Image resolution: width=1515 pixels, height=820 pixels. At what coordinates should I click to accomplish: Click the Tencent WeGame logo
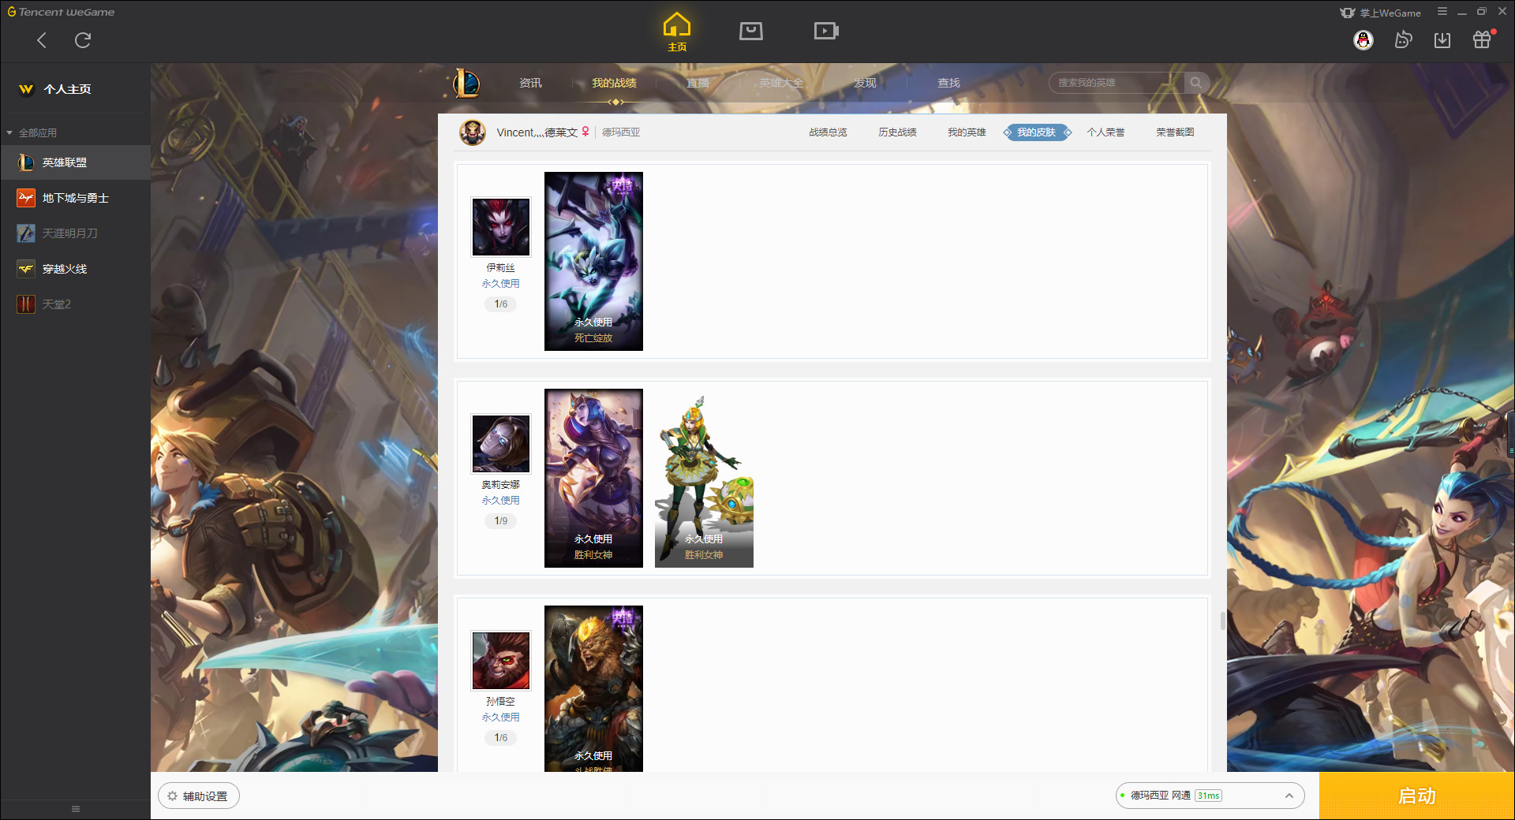click(61, 12)
